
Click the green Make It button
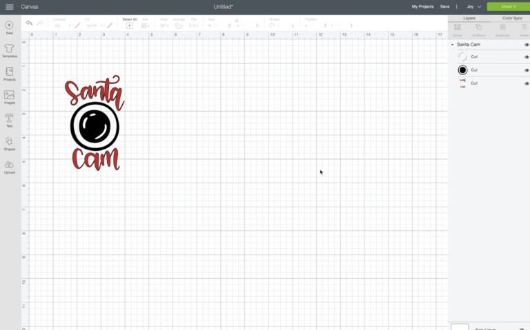508,6
